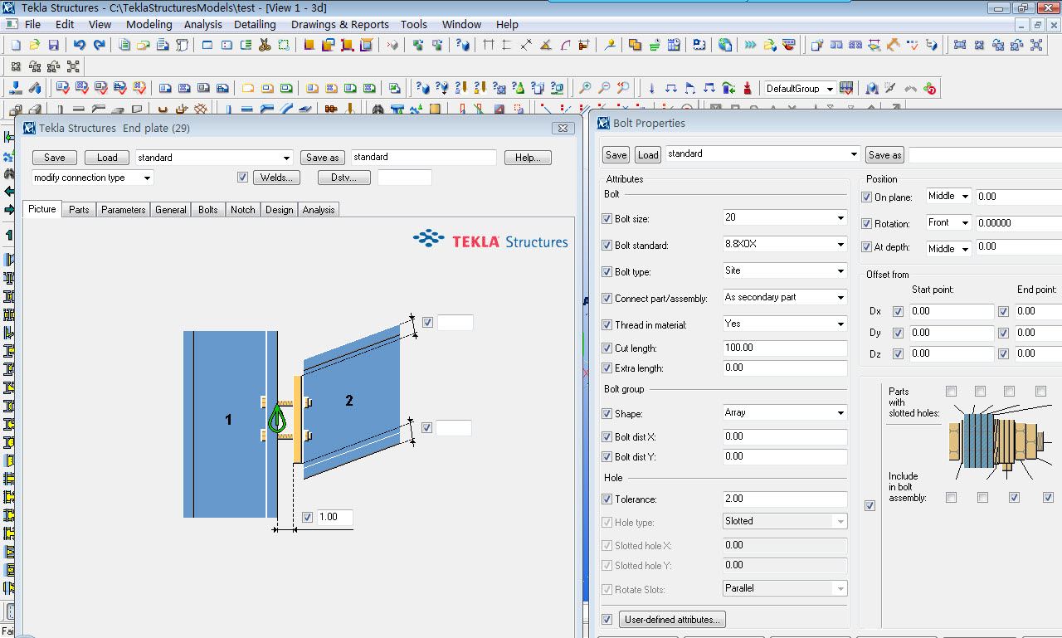Click Load button in End plate dialog

click(x=107, y=158)
